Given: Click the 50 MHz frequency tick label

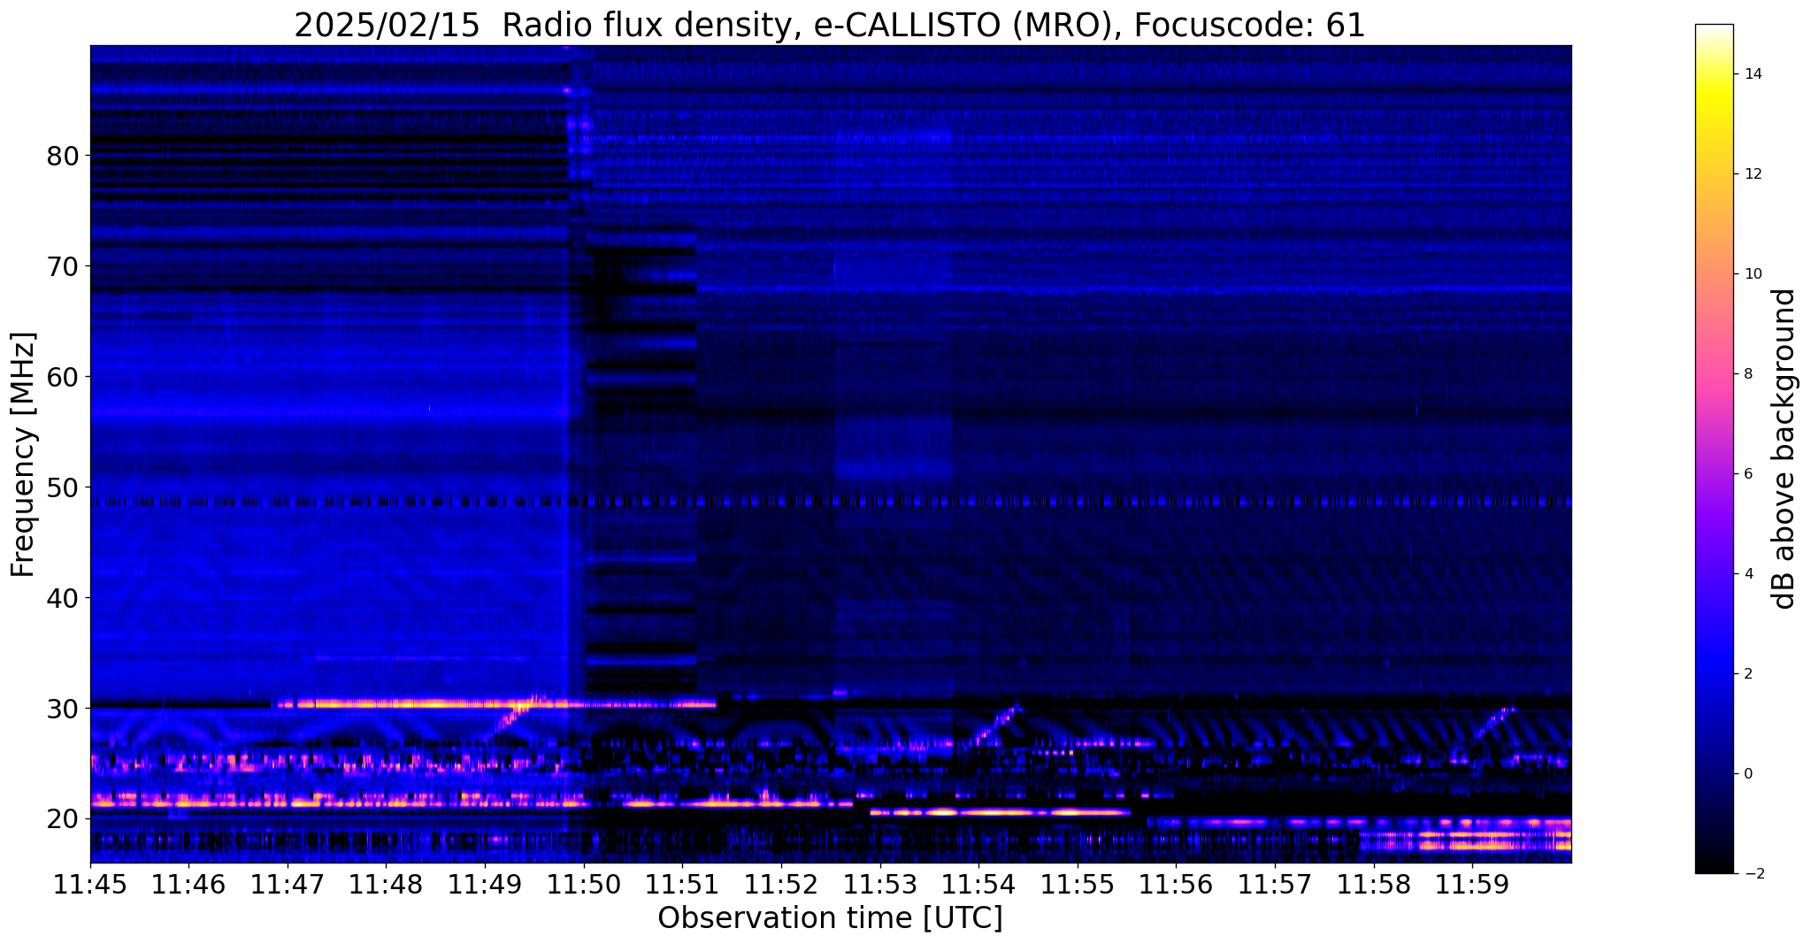Looking at the screenshot, I should (62, 488).
